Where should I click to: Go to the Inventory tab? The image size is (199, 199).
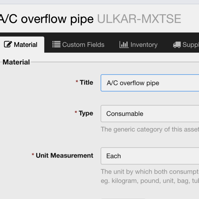[x=144, y=45]
